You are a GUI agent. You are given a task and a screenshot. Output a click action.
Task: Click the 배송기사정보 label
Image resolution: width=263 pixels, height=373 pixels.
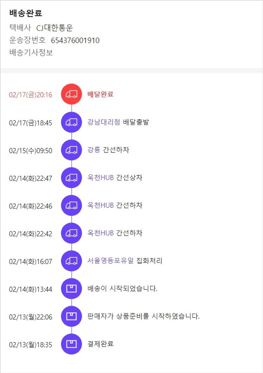[x=31, y=53]
